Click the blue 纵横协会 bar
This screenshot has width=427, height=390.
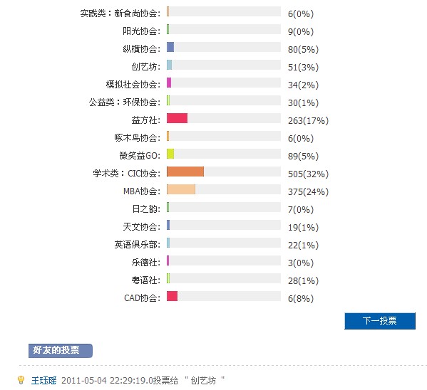coord(170,47)
